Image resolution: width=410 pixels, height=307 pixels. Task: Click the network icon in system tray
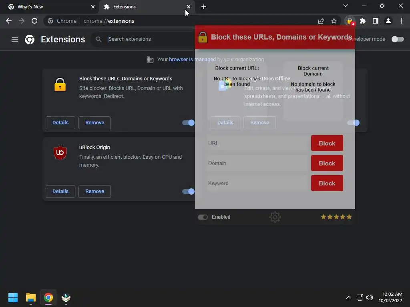[360, 297]
